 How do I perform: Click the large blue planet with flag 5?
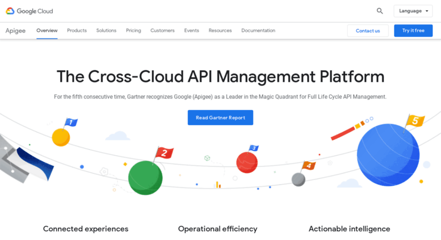[x=388, y=155]
